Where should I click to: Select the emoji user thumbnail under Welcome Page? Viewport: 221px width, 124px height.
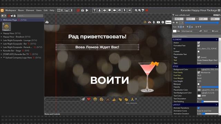(x=6, y=27)
